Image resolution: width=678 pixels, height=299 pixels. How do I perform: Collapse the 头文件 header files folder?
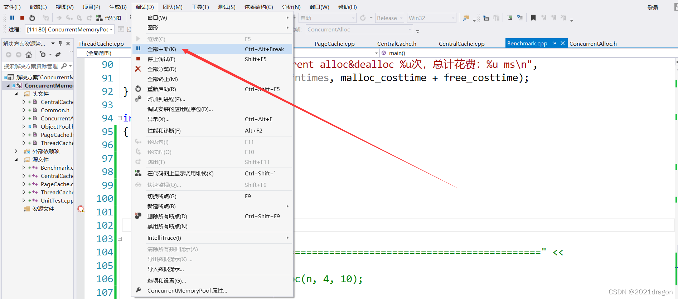click(16, 94)
